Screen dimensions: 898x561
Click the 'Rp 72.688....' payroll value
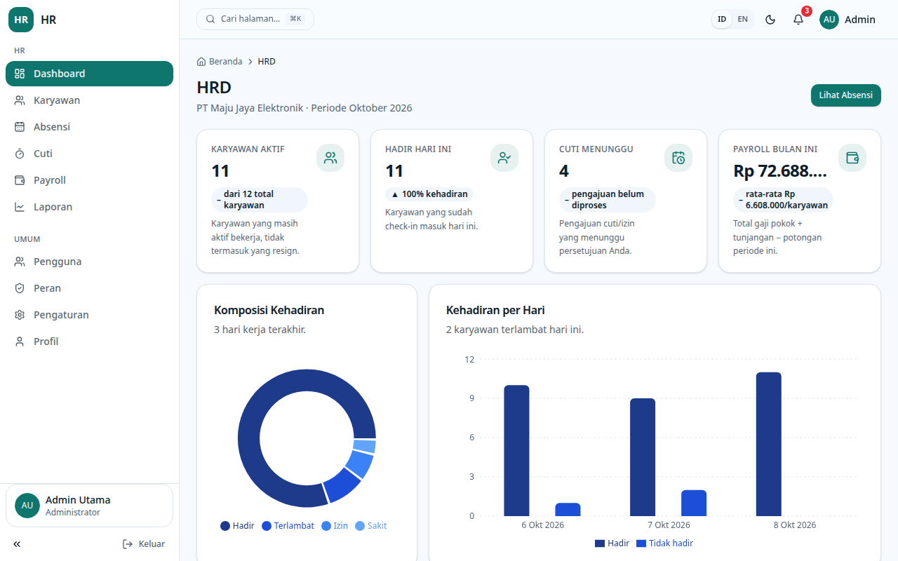(x=780, y=171)
